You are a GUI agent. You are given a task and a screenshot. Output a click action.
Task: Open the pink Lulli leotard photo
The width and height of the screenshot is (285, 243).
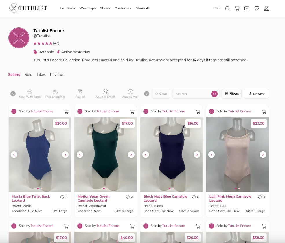pyautogui.click(x=237, y=154)
